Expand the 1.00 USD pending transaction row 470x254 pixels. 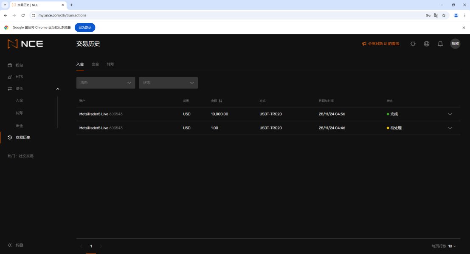pyautogui.click(x=450, y=128)
